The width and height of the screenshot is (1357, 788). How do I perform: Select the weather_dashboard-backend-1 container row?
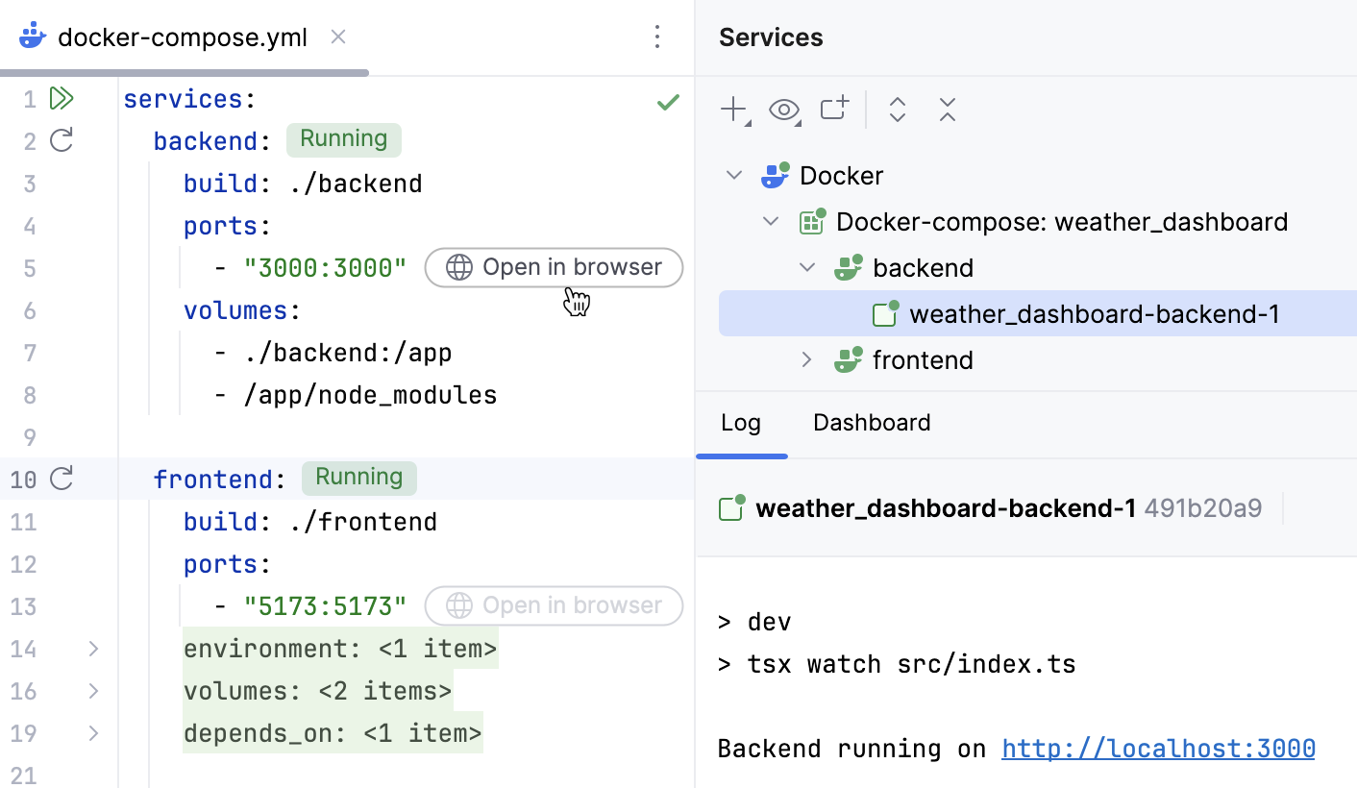coord(1038,314)
